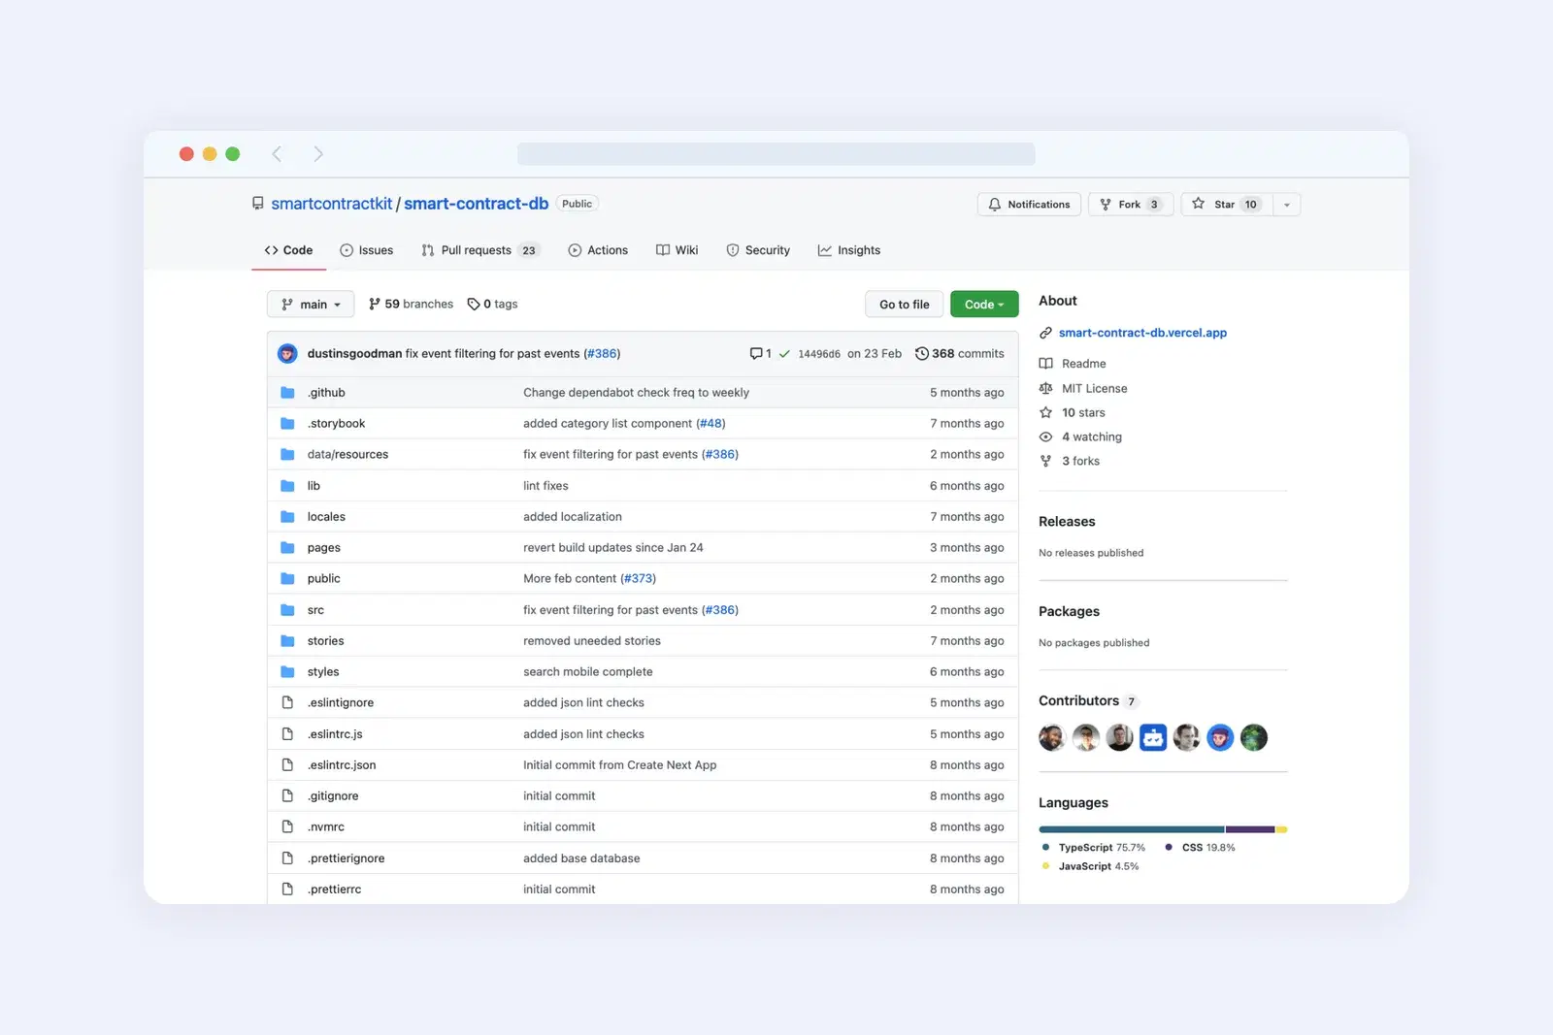The image size is (1553, 1035).
Task: Click the Go to file button
Action: [x=905, y=305]
